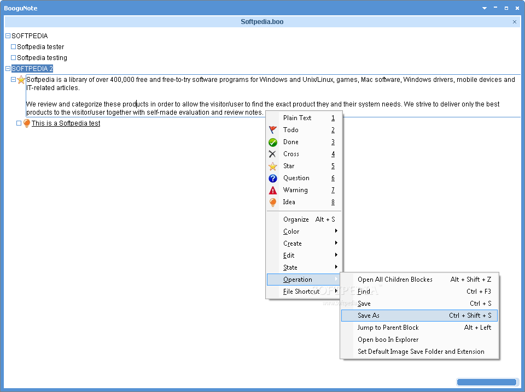Select the highlighted SOFTPEDIA 2 node text
The image size is (525, 392).
[32, 68]
